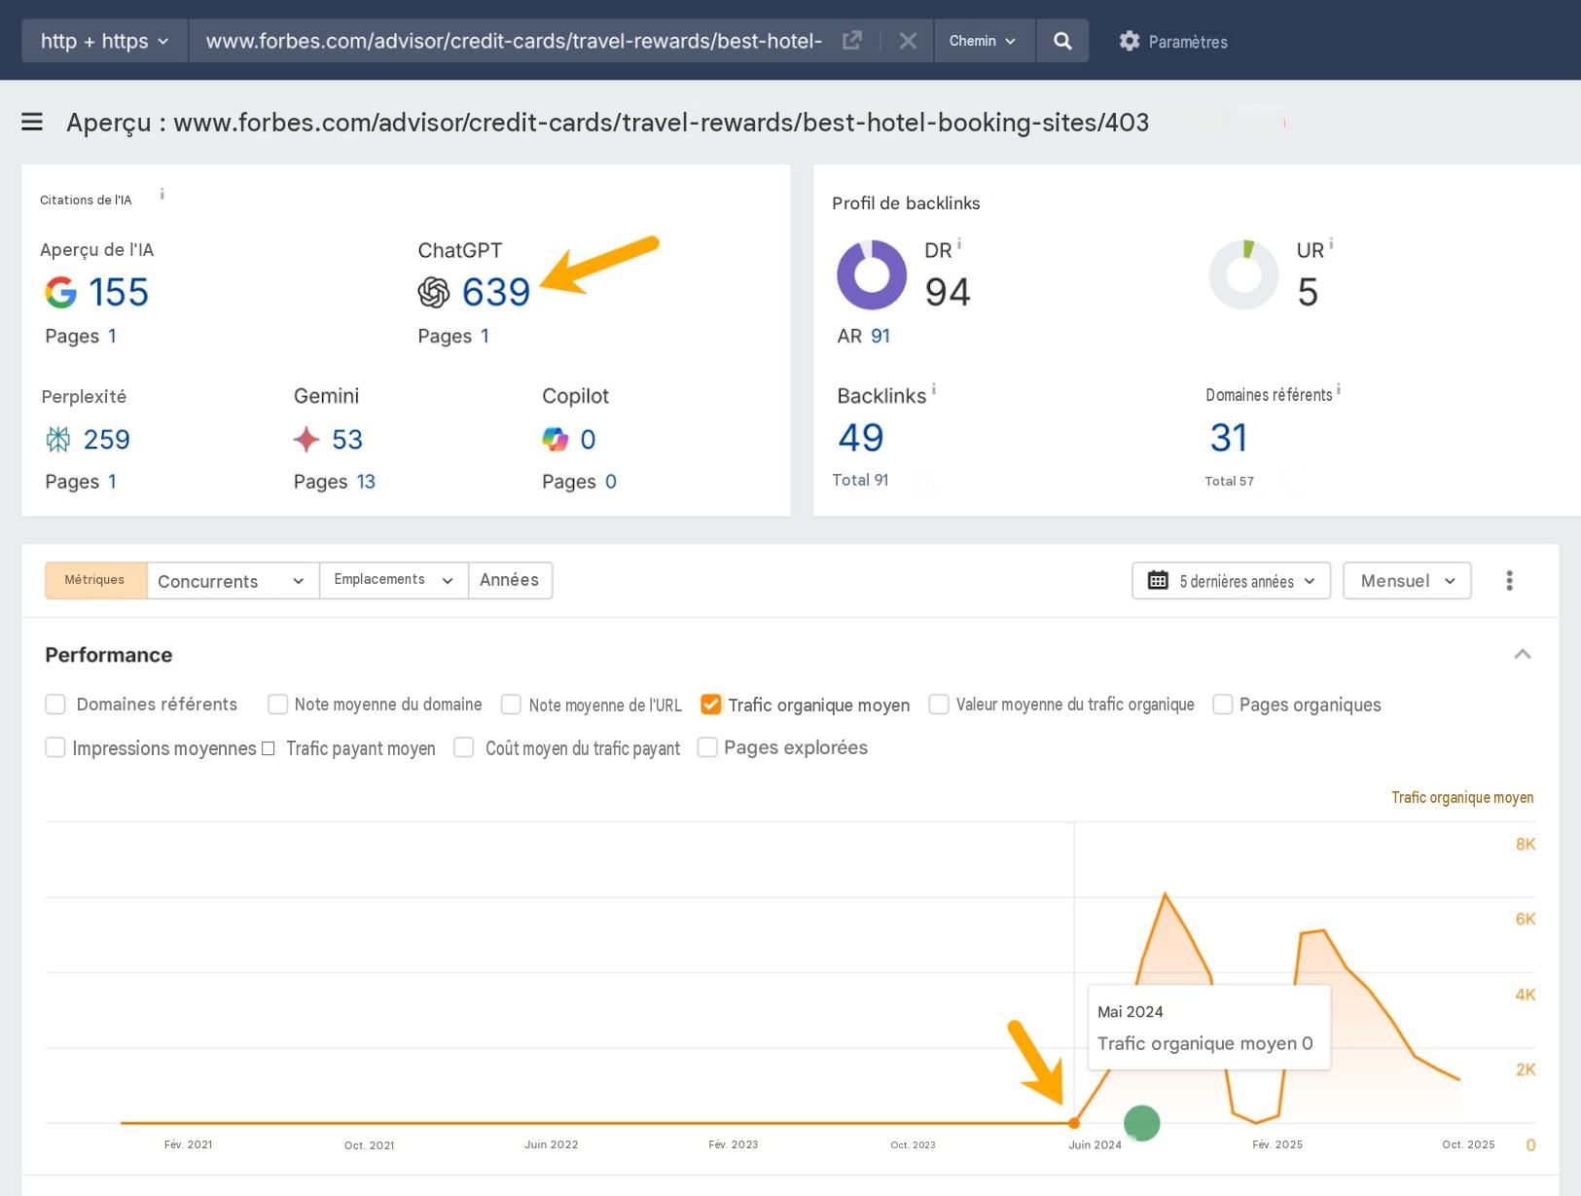The height and width of the screenshot is (1196, 1581).
Task: Click the Google Aperçu de l'IA logo
Action: tap(60, 292)
